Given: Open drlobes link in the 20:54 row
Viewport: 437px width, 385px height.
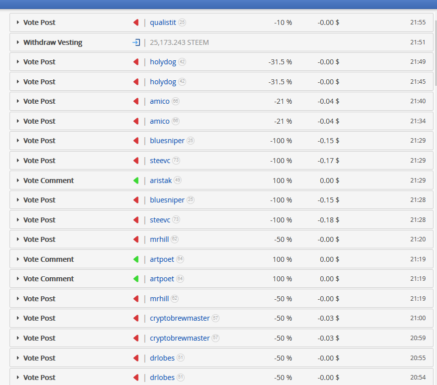Looking at the screenshot, I should point(162,378).
